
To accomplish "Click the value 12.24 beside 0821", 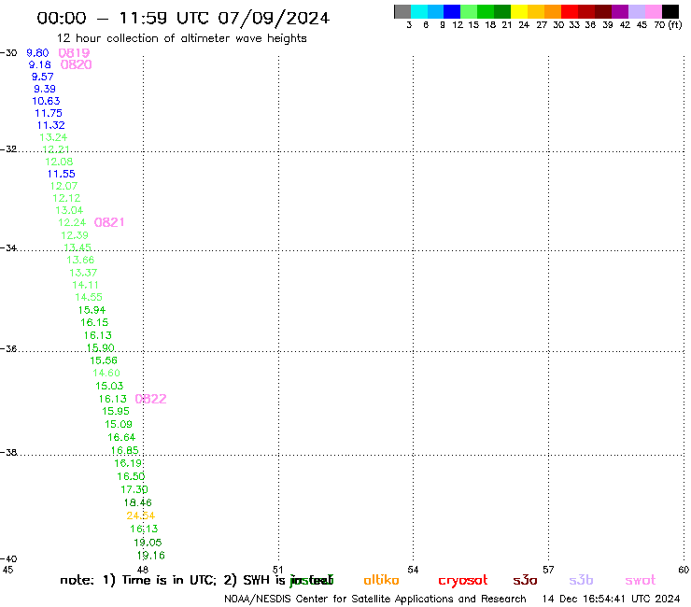I will tap(72, 222).
